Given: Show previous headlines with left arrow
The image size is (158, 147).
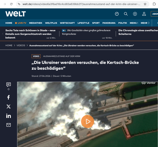Looking at the screenshot, I should click(x=3, y=34).
